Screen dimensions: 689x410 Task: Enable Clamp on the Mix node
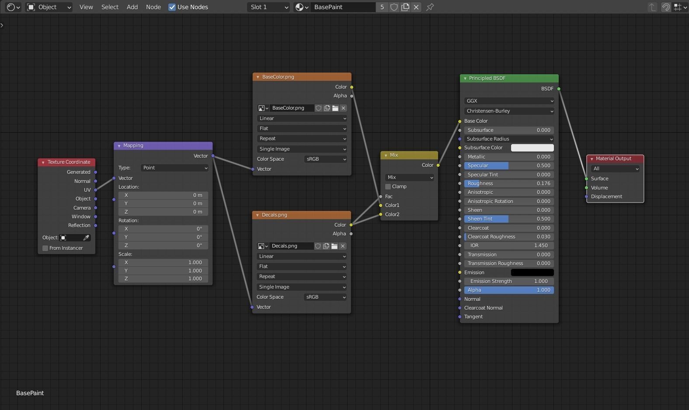coord(388,186)
